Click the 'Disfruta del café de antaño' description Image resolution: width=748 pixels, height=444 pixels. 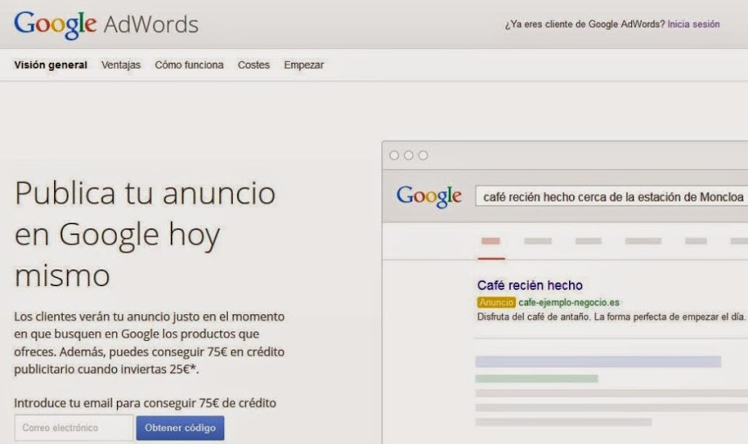[x=611, y=317]
